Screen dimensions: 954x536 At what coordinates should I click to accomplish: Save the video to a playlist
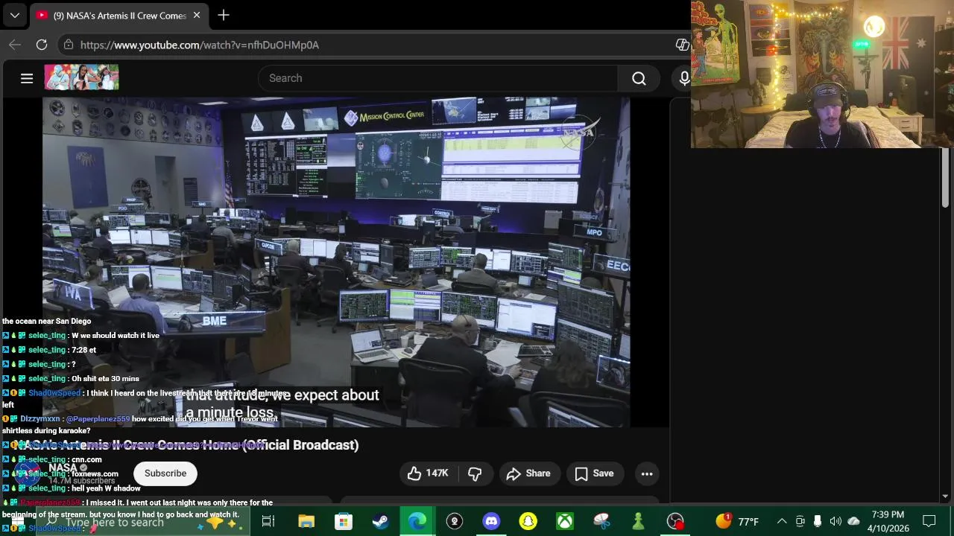click(594, 473)
